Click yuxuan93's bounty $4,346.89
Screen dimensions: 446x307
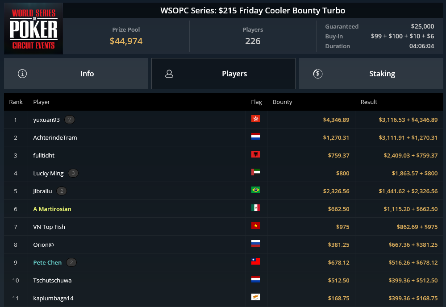pyautogui.click(x=336, y=120)
